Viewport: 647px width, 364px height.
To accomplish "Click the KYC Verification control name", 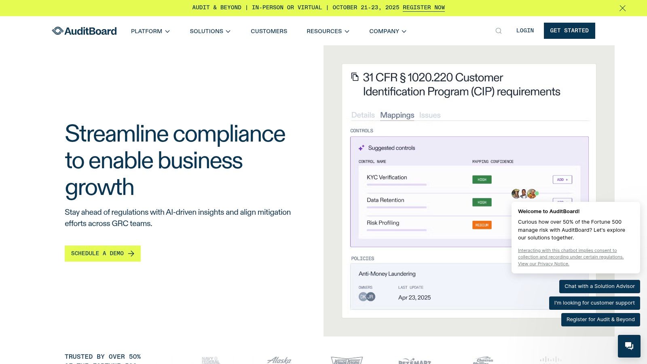I will 387,178.
